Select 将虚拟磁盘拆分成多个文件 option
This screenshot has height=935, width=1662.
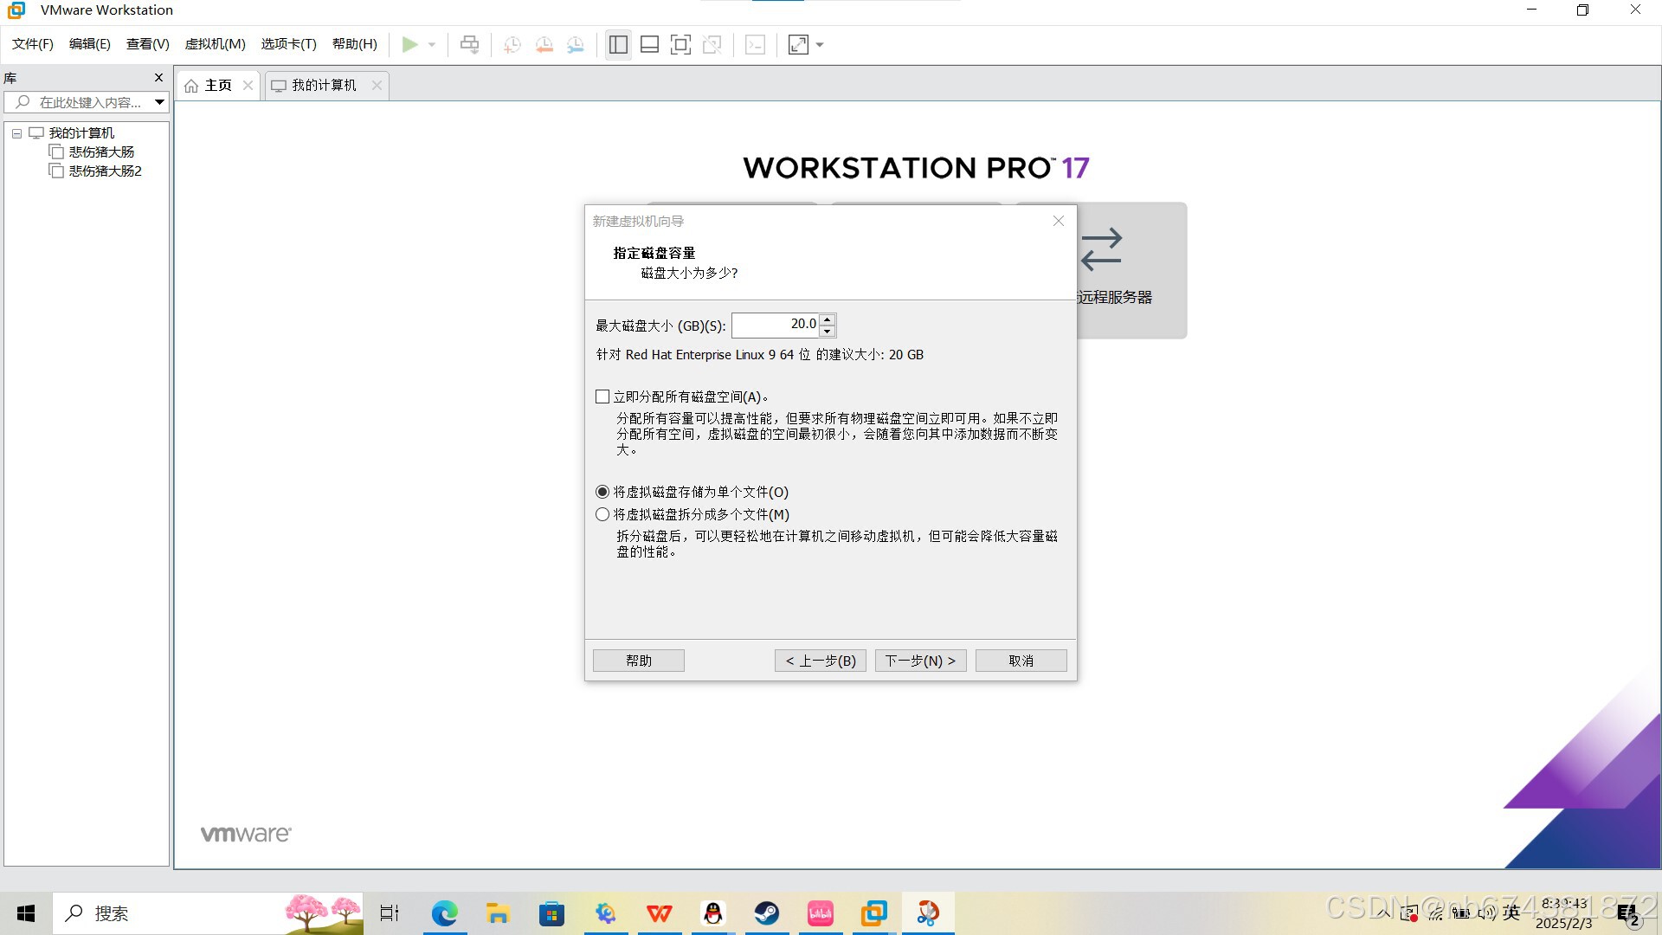coord(602,513)
